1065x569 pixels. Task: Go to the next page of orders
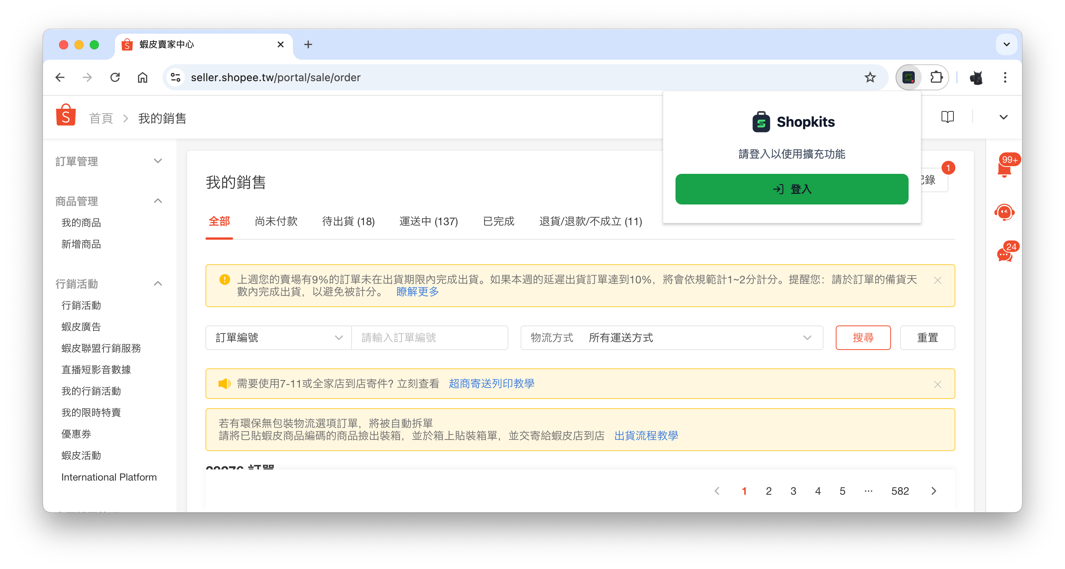pos(933,491)
